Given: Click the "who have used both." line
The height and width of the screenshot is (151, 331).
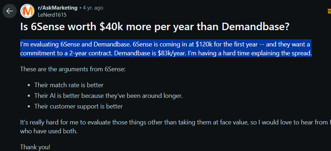Looking at the screenshot, I should [48, 131].
